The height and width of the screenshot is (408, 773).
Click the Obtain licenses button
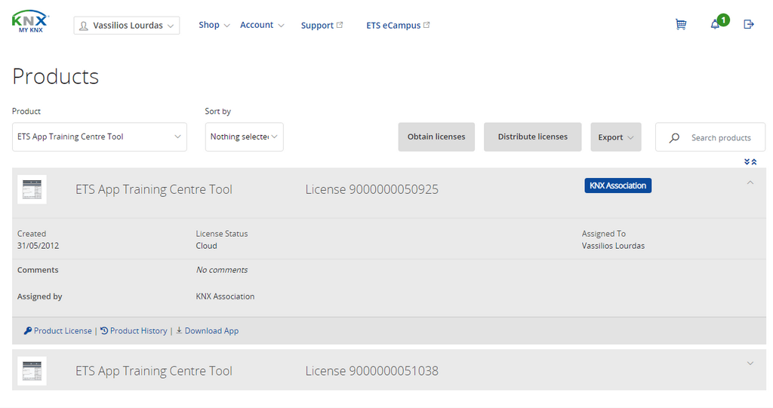436,137
